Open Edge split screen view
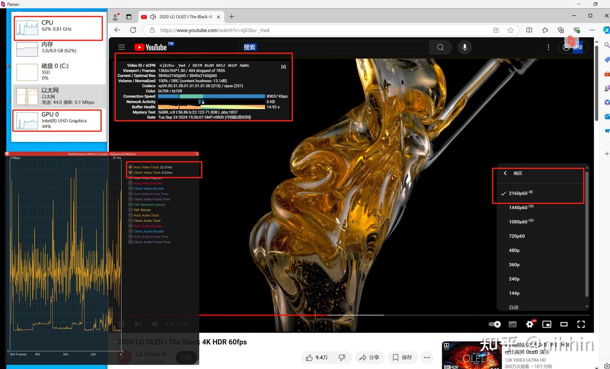The width and height of the screenshot is (610, 369). coord(529,30)
